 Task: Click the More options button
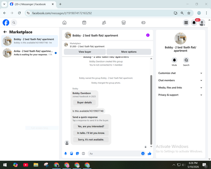coord(129,52)
